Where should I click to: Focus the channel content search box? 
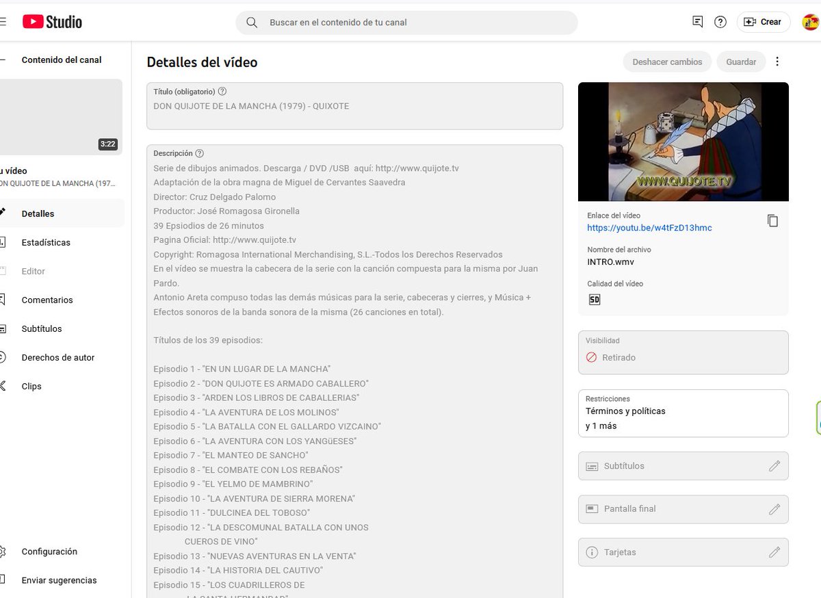pyautogui.click(x=406, y=23)
